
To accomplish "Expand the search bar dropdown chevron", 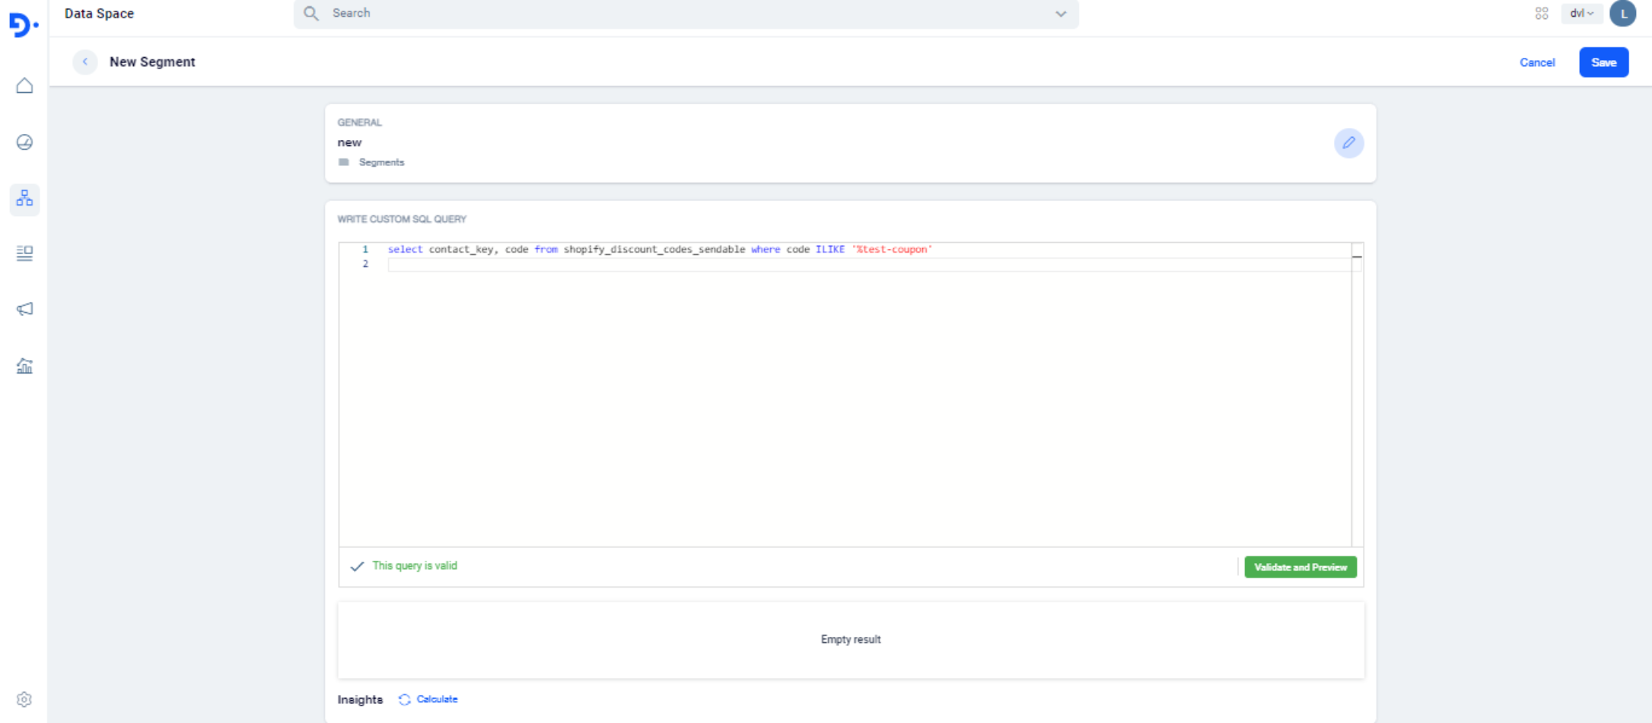I will 1061,14.
